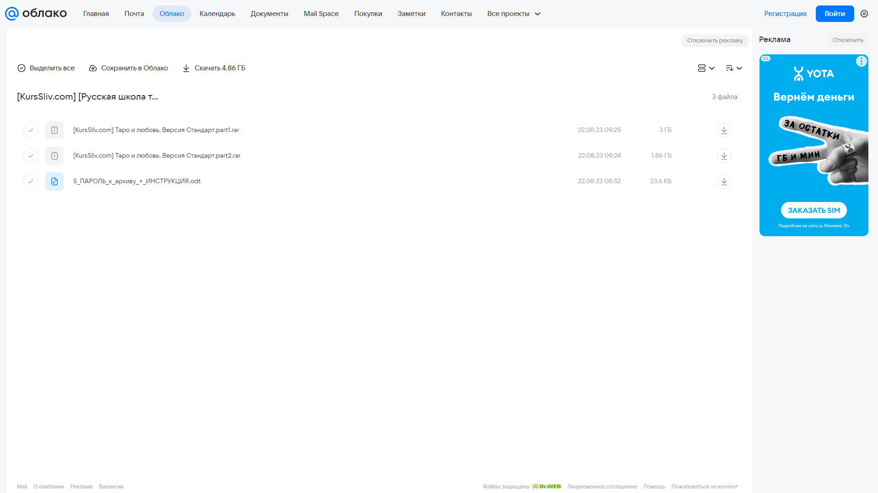Download the part1.rar archive via its arrow icon
The image size is (878, 493).
point(724,130)
